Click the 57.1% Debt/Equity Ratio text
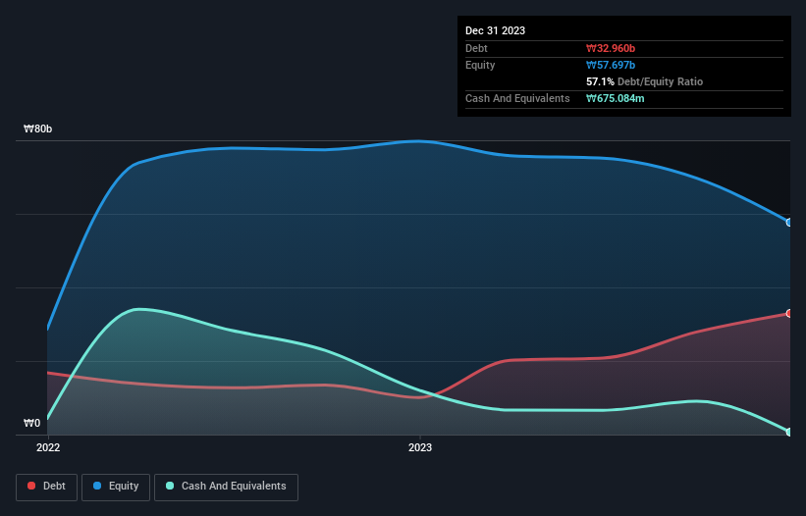The image size is (806, 516). click(645, 81)
